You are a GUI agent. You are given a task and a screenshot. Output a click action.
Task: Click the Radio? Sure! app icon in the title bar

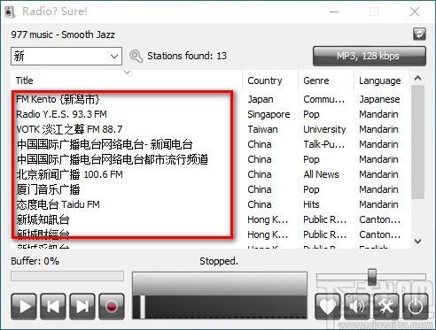pos(10,12)
